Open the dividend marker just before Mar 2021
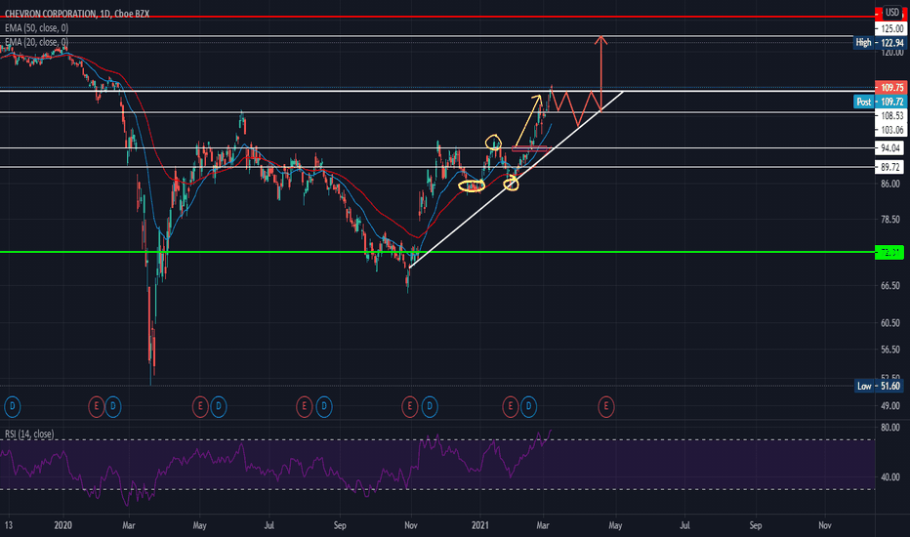The image size is (910, 537). tap(528, 406)
